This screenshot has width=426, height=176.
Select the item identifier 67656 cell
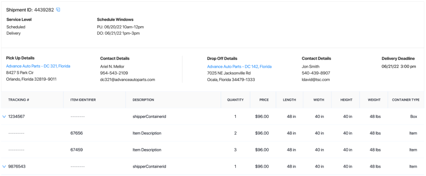(76, 133)
